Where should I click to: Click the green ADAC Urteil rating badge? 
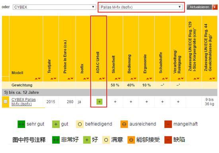click(100, 102)
